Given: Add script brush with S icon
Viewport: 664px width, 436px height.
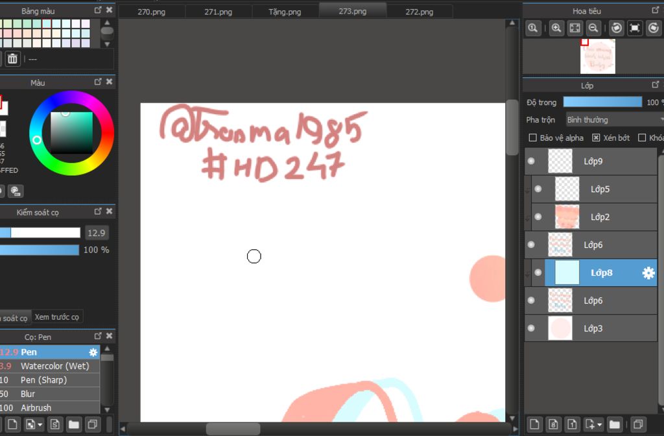Looking at the screenshot, I should (x=55, y=424).
